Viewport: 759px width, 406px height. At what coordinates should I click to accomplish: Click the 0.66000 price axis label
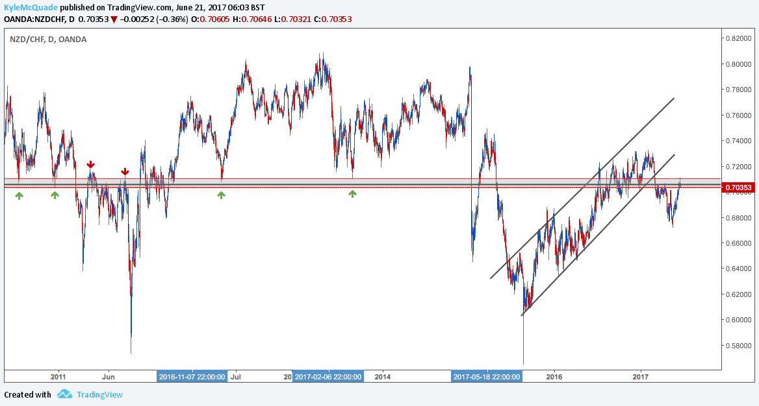[x=738, y=243]
